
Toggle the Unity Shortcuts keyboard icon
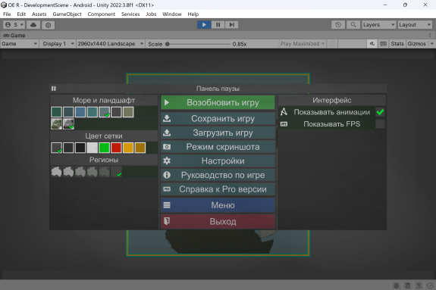tap(383, 44)
